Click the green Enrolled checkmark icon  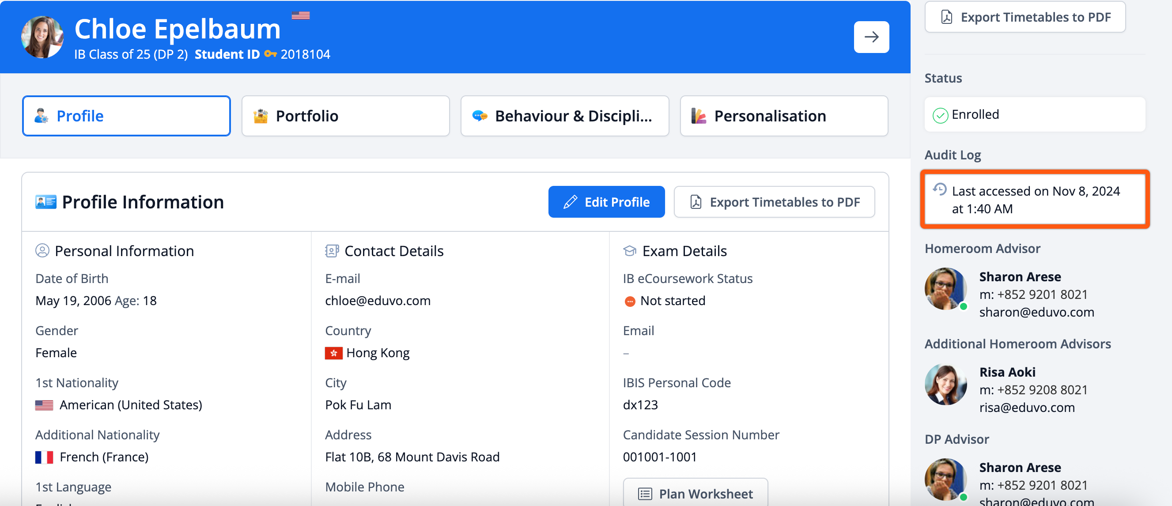tap(940, 115)
